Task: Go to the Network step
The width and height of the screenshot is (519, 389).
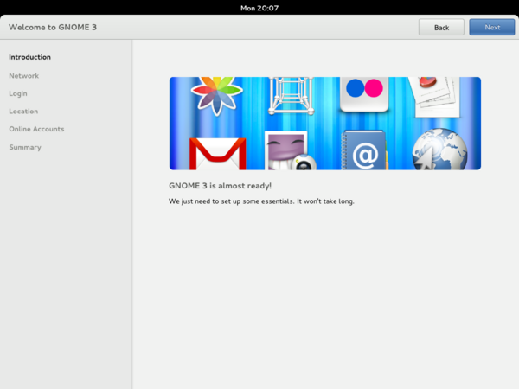Action: [x=24, y=76]
